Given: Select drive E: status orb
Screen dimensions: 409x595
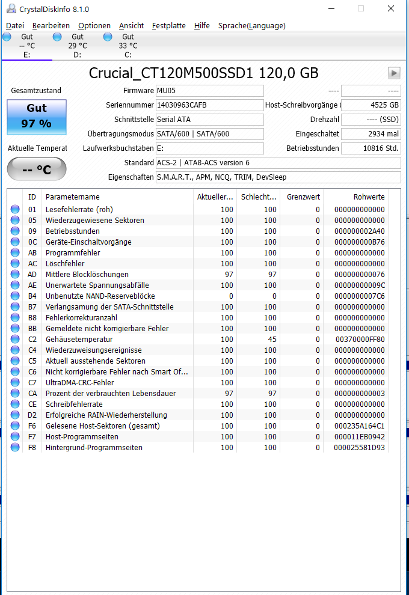Looking at the screenshot, I should pyautogui.click(x=7, y=37).
